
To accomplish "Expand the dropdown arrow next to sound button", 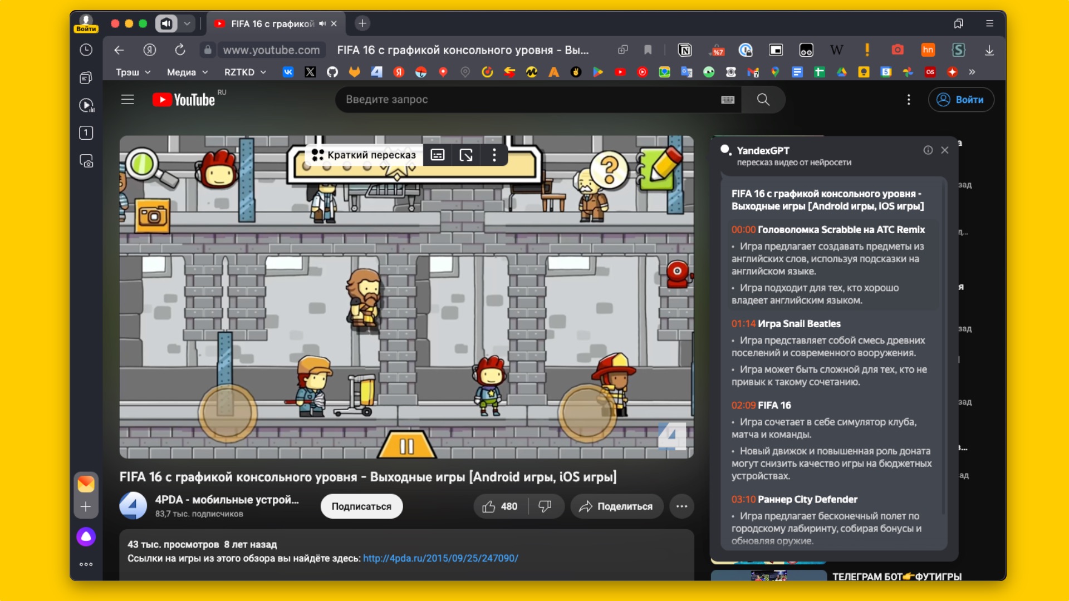I will (187, 23).
